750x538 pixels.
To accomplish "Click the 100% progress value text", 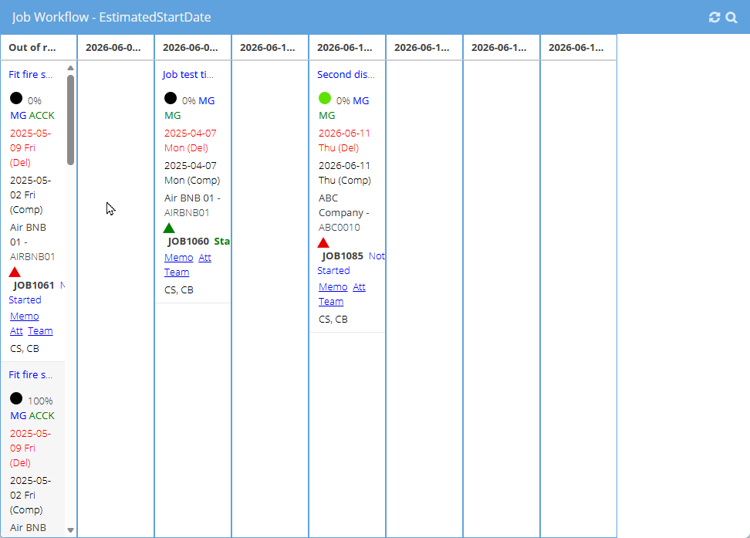I will (x=40, y=401).
